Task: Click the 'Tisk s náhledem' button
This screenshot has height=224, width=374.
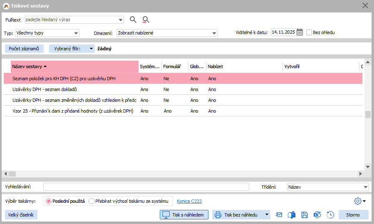Action: (x=184, y=215)
